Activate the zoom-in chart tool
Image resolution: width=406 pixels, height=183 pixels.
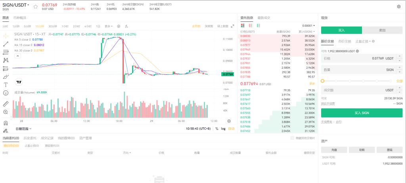[6, 112]
